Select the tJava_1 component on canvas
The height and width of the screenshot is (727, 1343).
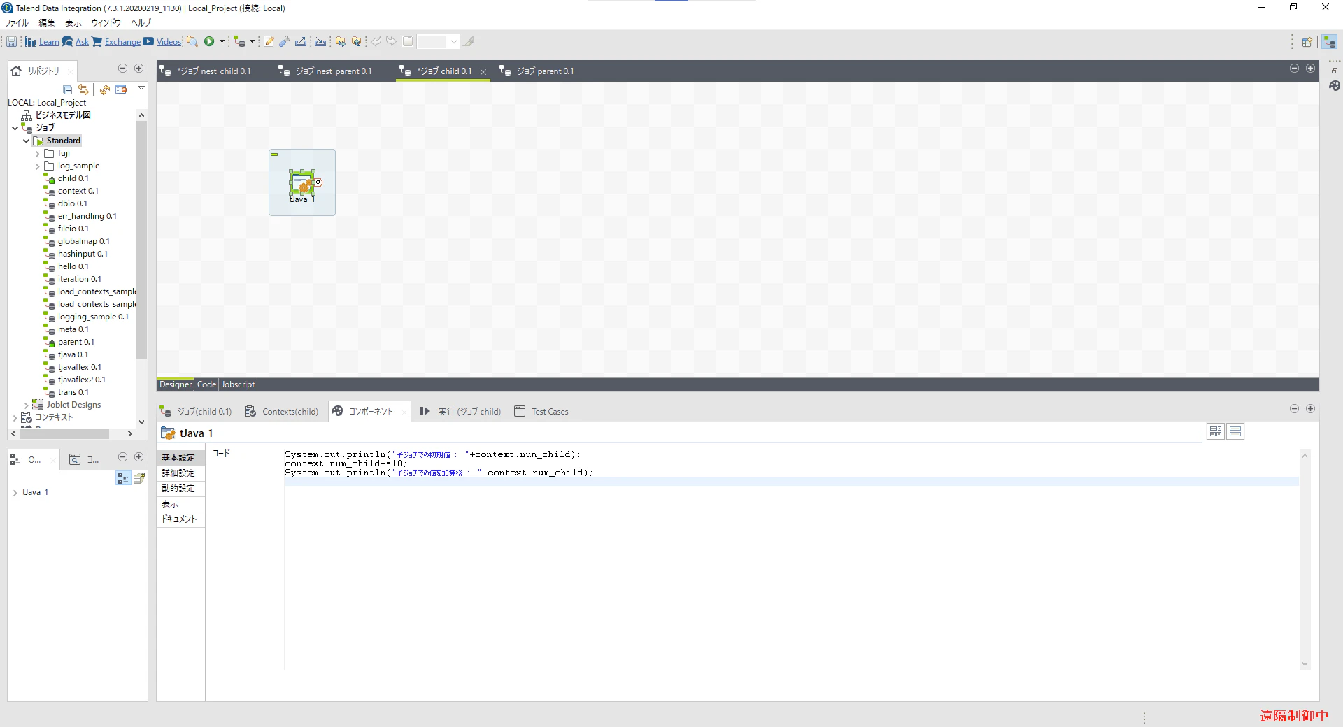(x=302, y=183)
